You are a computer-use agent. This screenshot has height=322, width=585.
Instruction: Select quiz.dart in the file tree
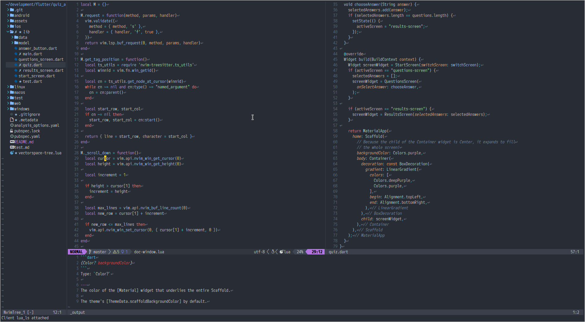(32, 65)
